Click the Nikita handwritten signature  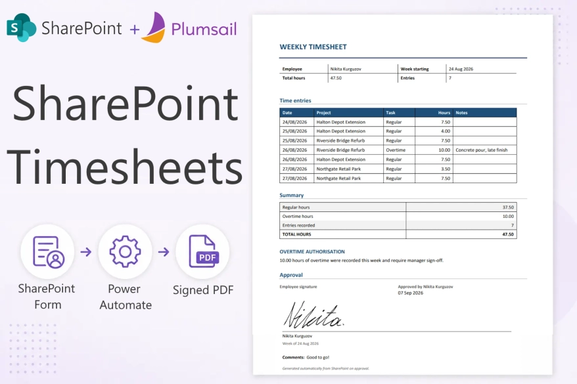point(313,315)
